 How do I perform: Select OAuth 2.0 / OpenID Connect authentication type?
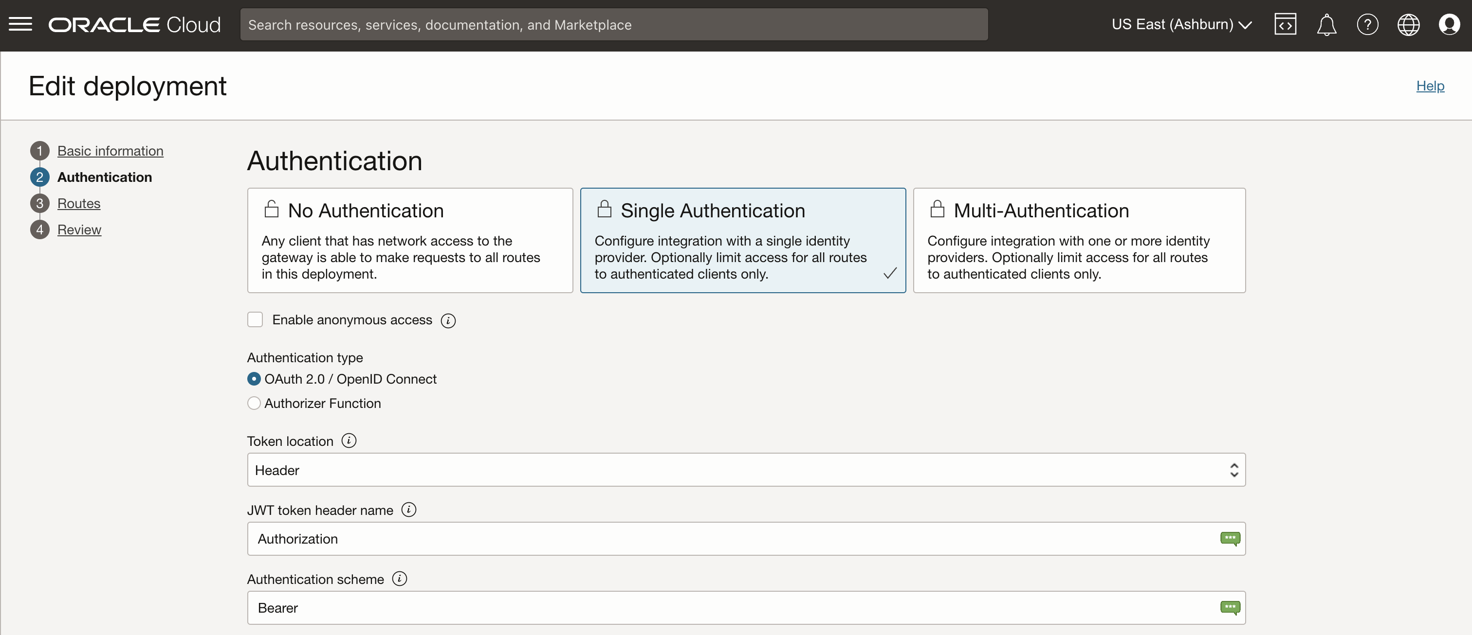click(x=254, y=379)
